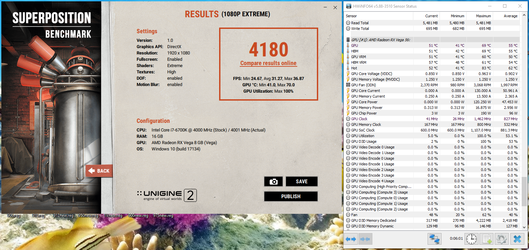Reset the elapsed time clock icon in HWiNFO

[471, 239]
